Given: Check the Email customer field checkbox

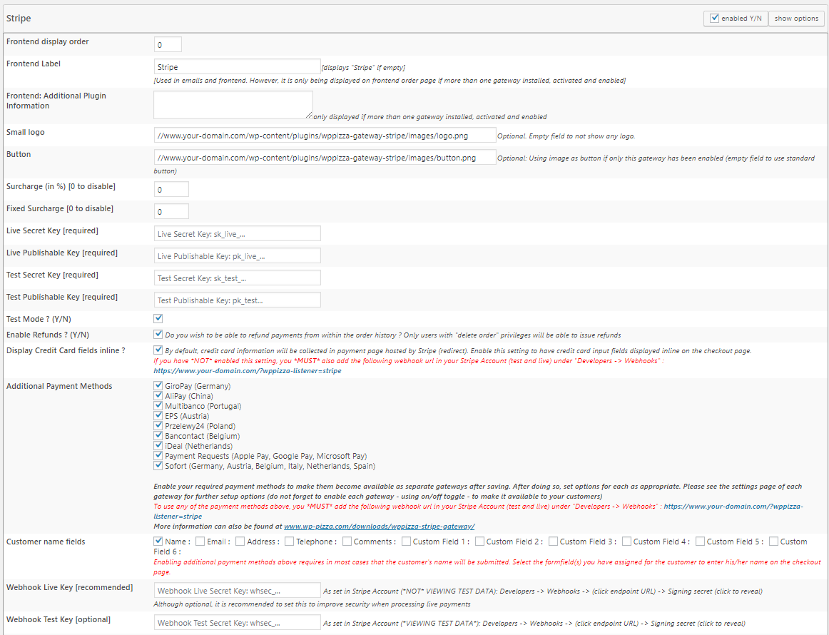Looking at the screenshot, I should tap(200, 541).
